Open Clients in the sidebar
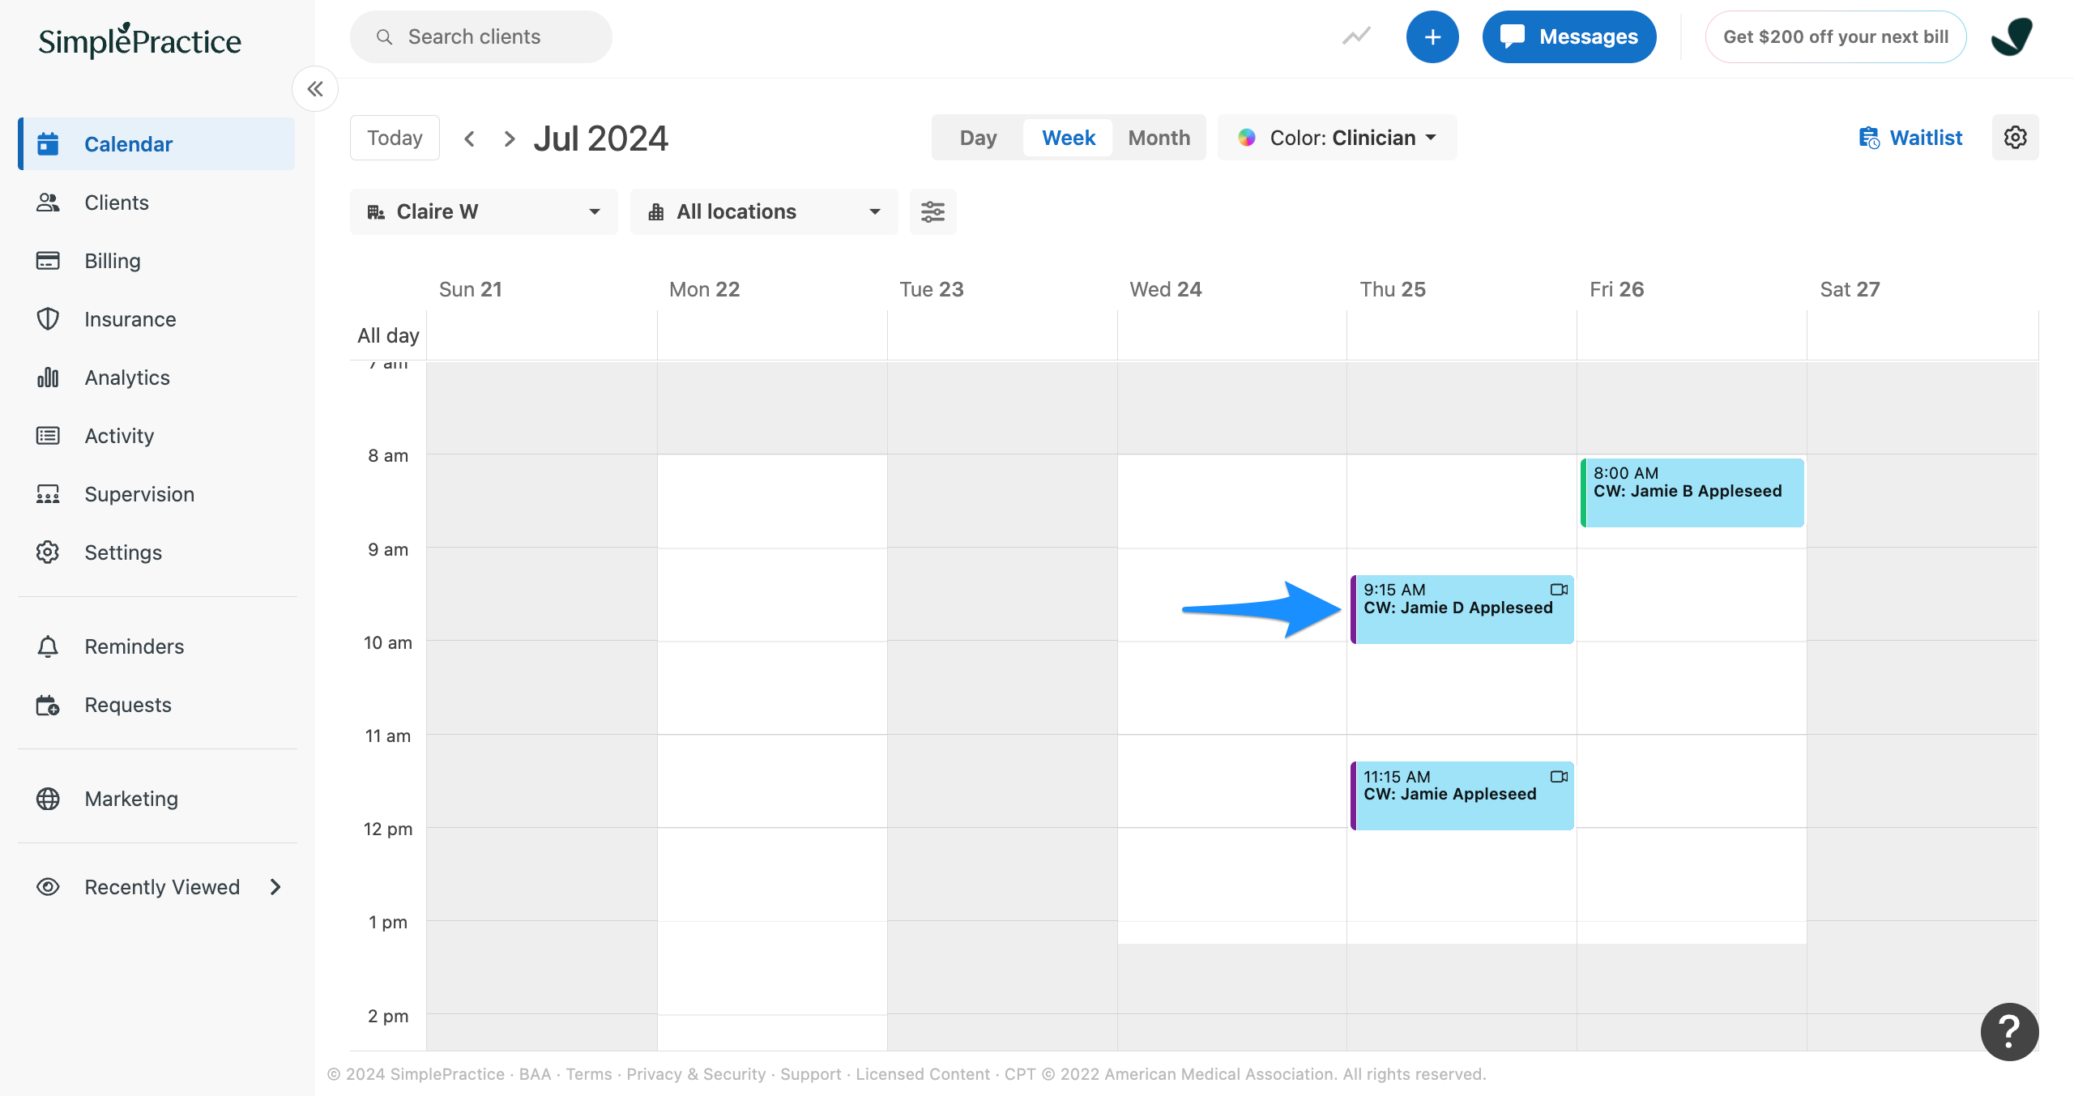 click(x=157, y=202)
